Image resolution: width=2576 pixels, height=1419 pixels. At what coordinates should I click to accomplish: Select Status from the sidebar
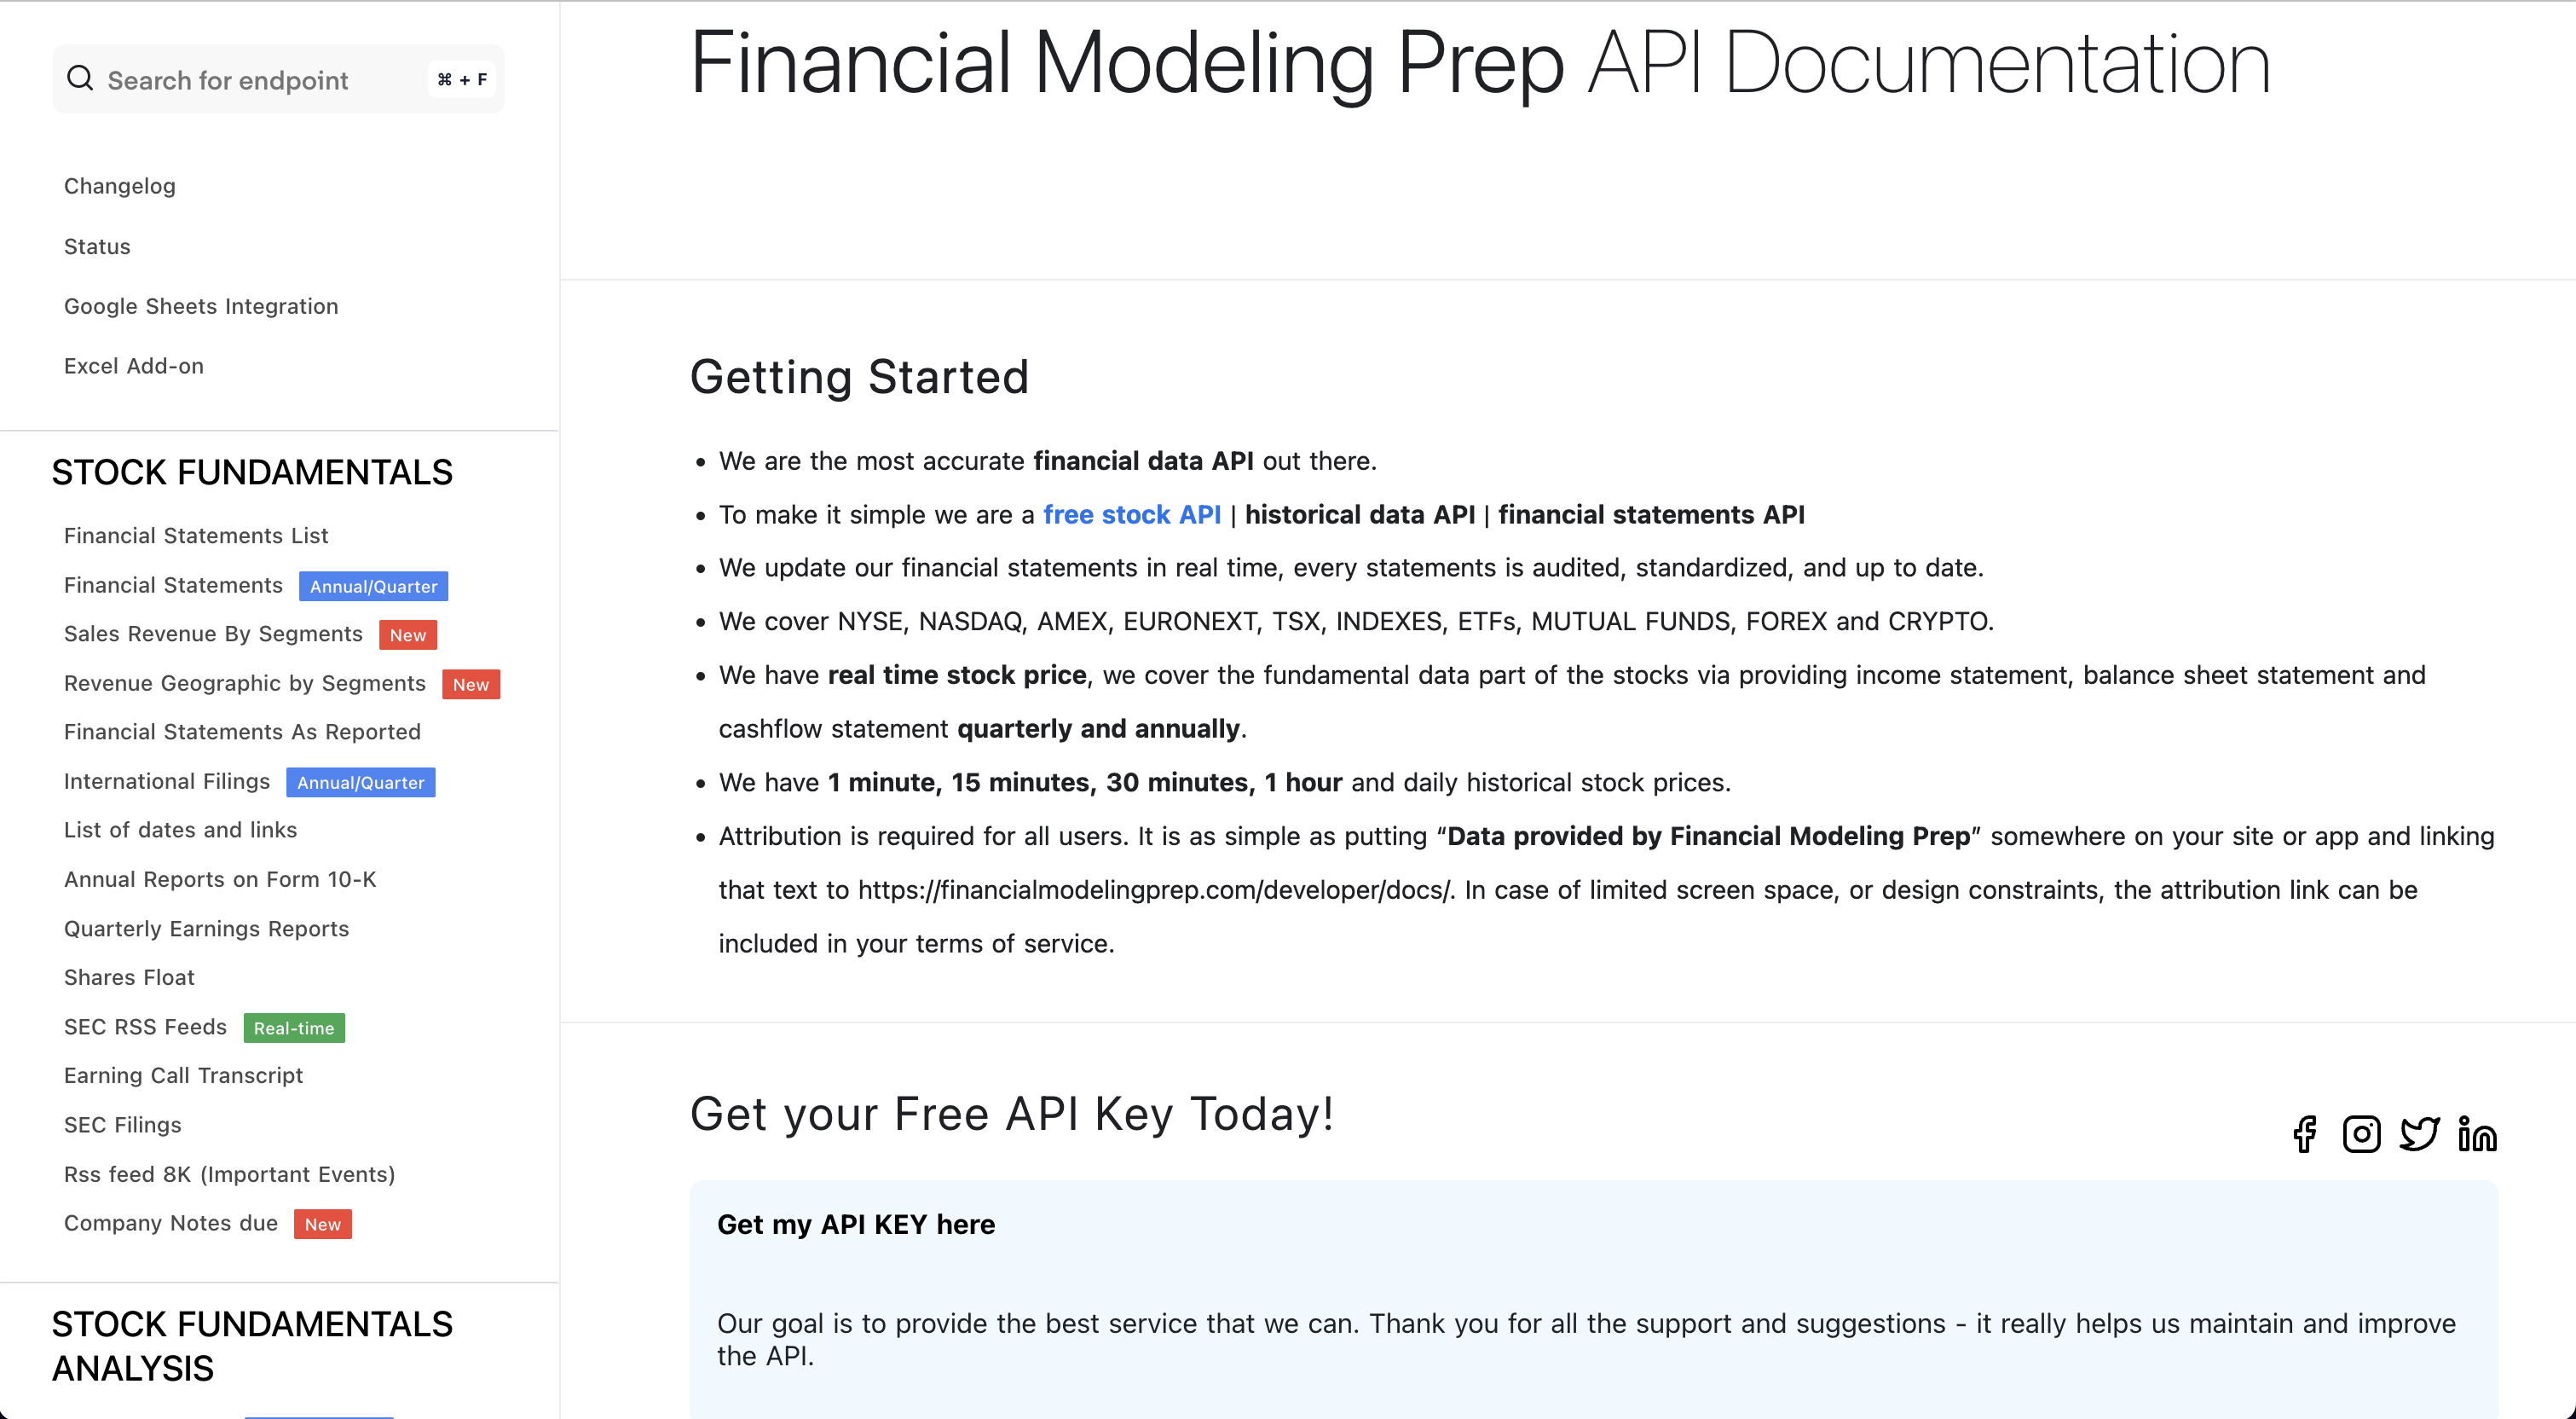tap(97, 246)
